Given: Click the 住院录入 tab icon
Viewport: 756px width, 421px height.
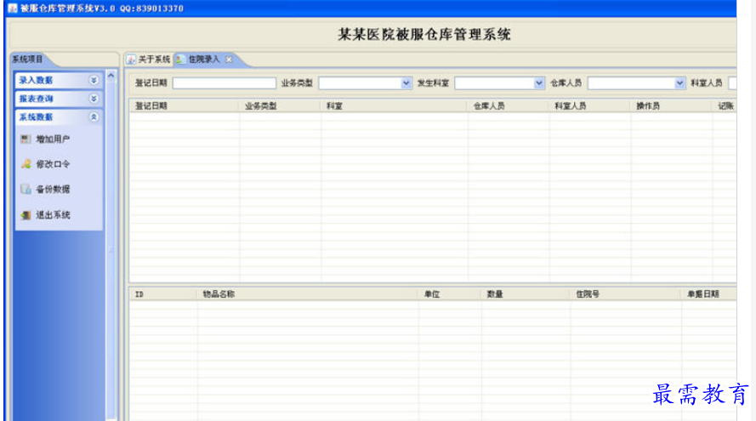Looking at the screenshot, I should 179,60.
